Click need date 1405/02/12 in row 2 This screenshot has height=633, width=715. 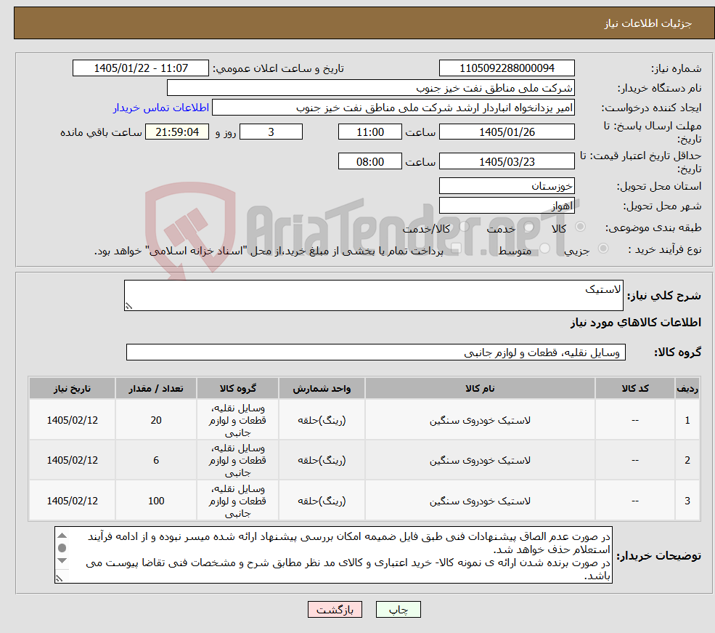click(72, 460)
